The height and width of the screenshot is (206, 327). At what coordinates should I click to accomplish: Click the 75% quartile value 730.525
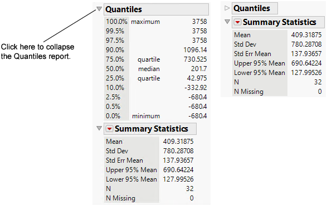[196, 59]
